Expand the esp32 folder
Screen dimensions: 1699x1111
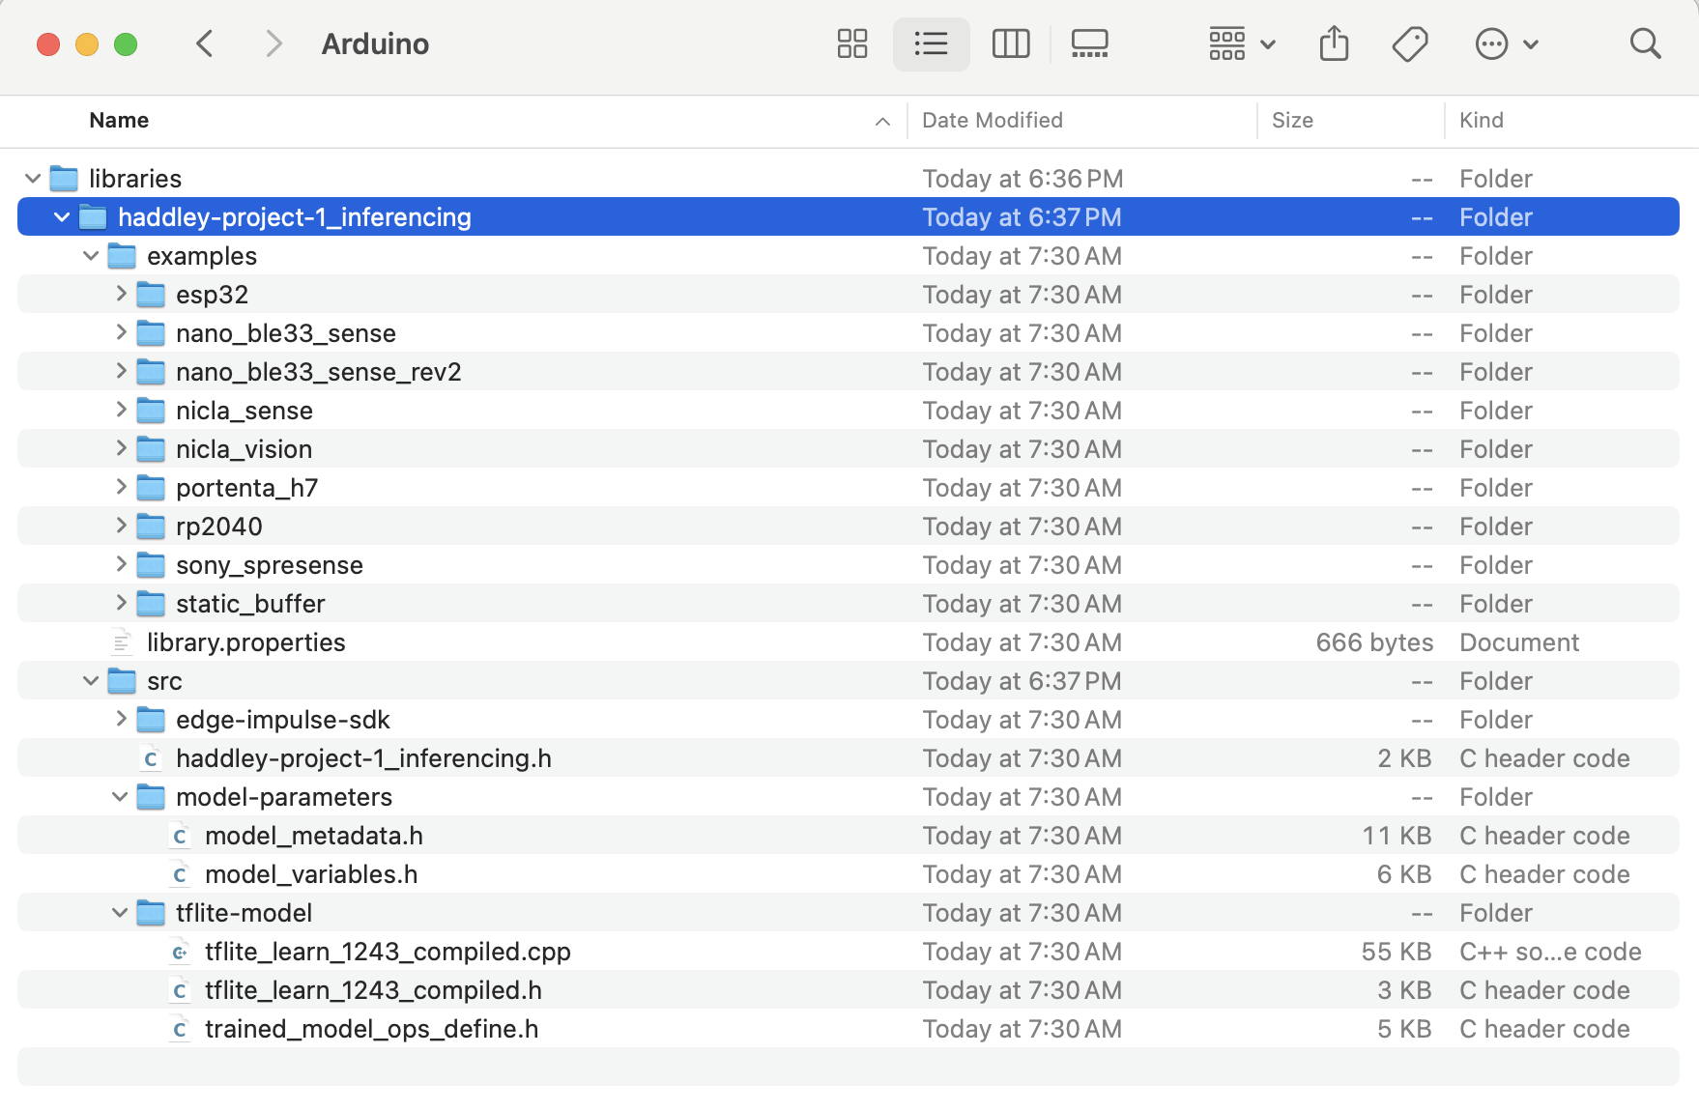121,294
